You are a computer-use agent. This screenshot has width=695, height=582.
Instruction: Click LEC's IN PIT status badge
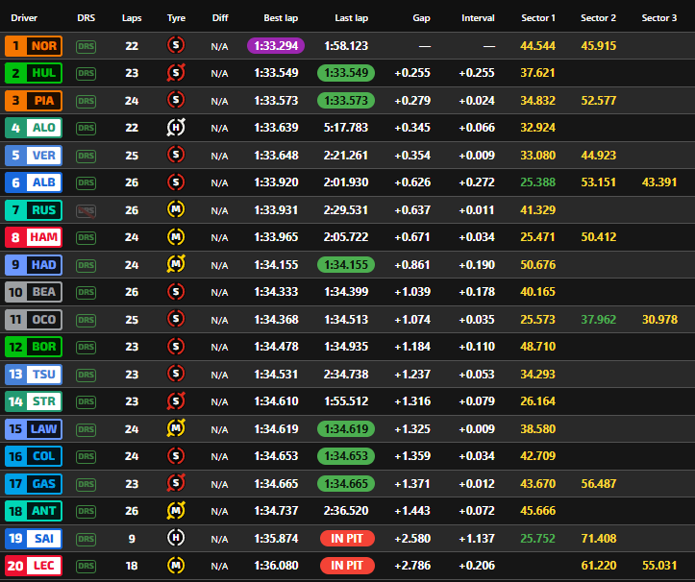tap(347, 566)
